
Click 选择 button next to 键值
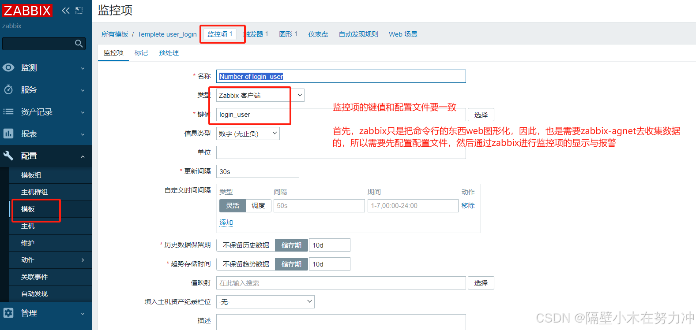tap(481, 115)
